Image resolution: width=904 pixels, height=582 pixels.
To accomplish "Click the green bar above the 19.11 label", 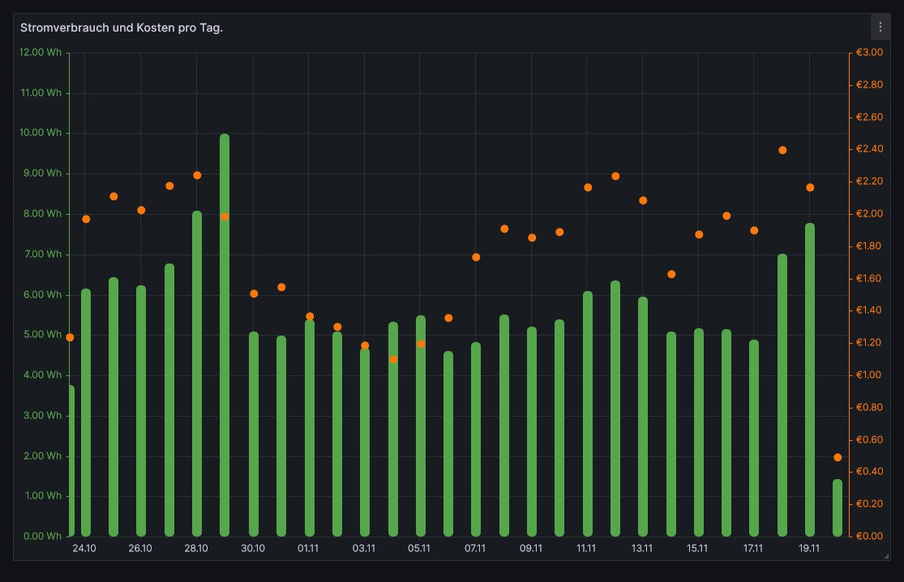I will (x=810, y=379).
